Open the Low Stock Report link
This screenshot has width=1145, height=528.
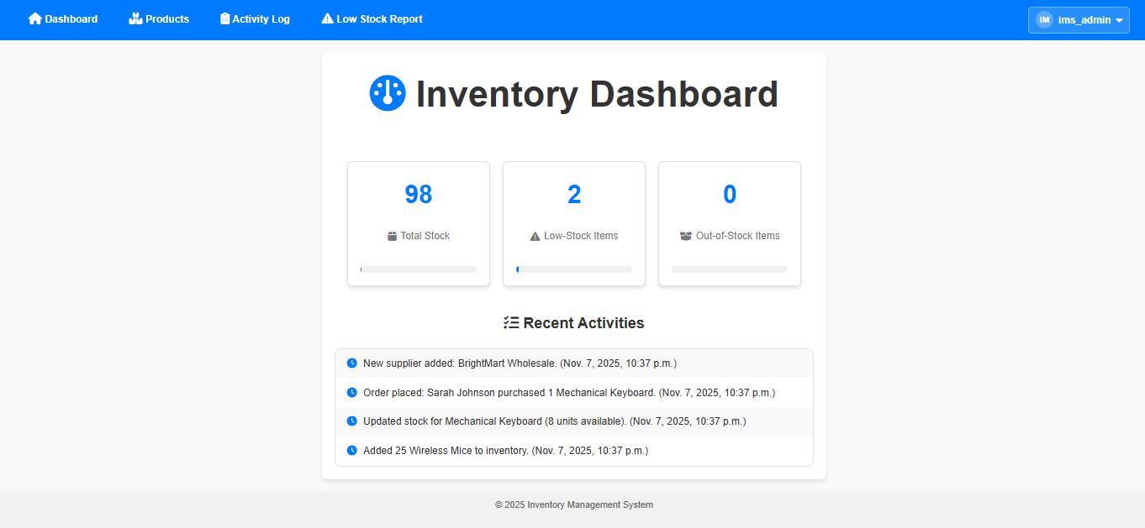(379, 18)
